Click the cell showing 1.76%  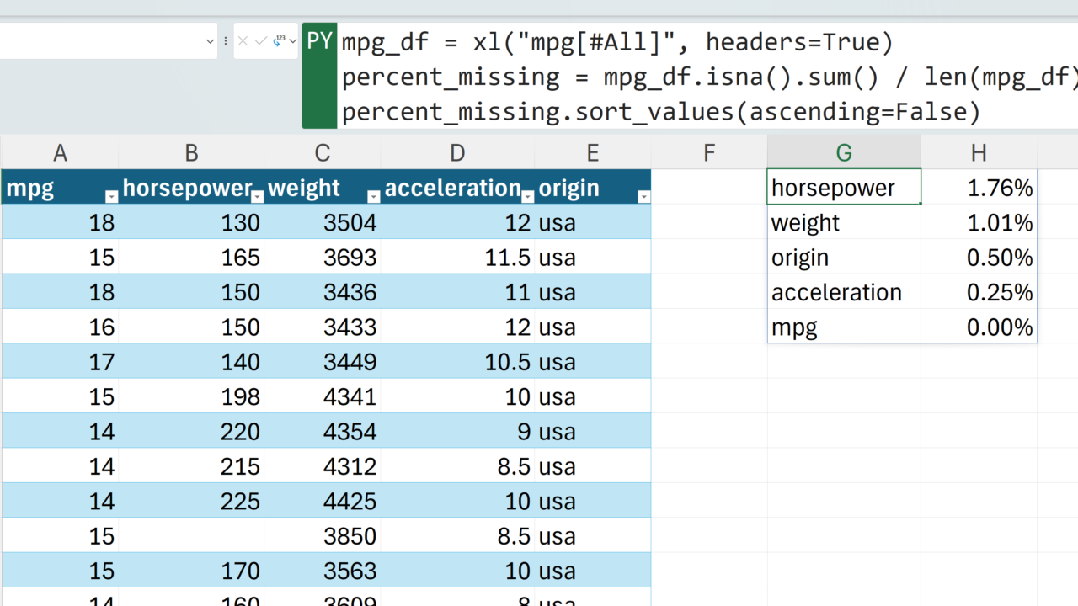coord(979,188)
